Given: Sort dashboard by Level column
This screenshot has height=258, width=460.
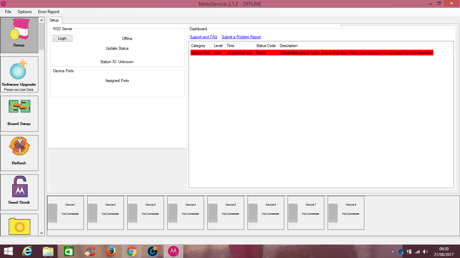Looking at the screenshot, I should tap(218, 46).
